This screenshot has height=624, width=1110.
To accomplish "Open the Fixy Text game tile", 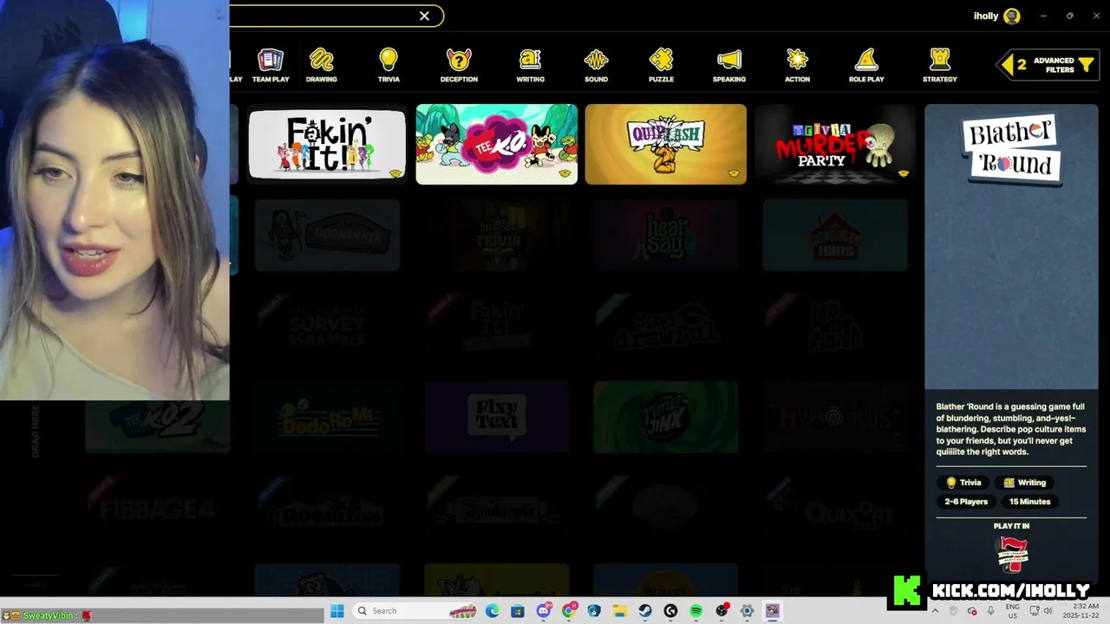I will [x=496, y=417].
